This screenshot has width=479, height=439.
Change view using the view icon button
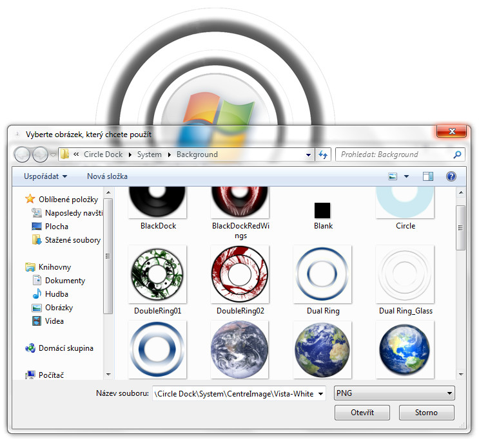pyautogui.click(x=393, y=176)
